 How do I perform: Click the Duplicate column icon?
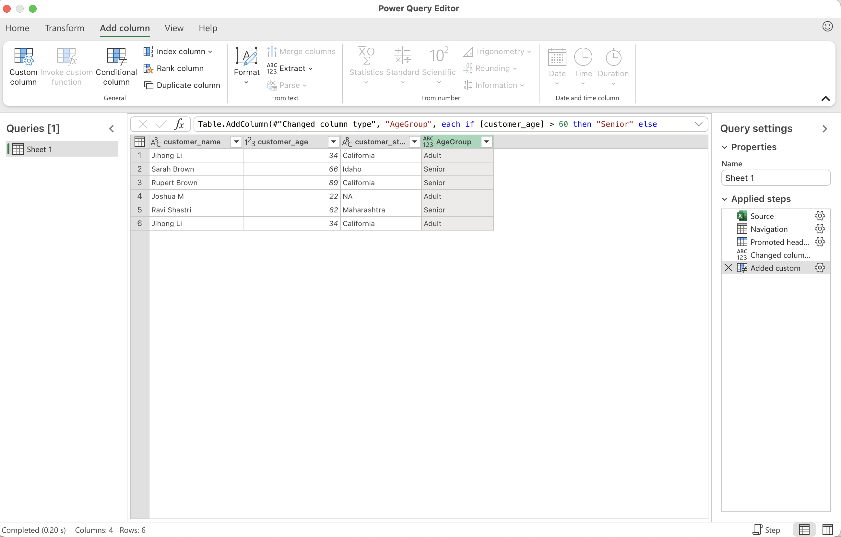pyautogui.click(x=148, y=85)
